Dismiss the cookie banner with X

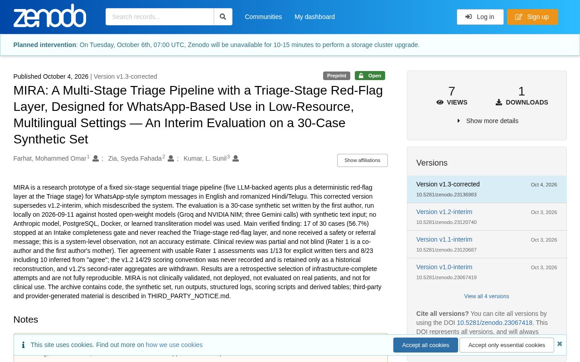pos(560,344)
